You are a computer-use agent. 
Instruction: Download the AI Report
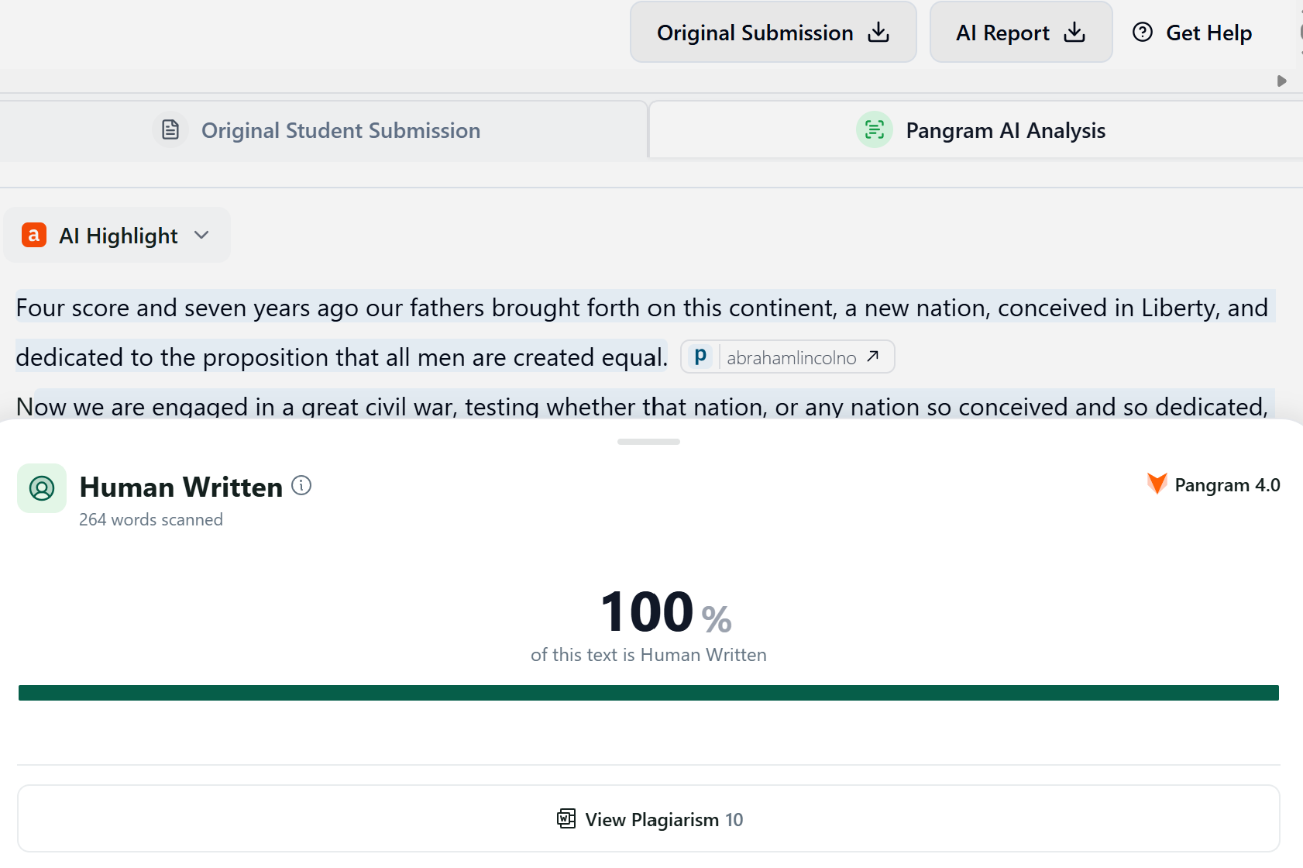tap(1021, 33)
